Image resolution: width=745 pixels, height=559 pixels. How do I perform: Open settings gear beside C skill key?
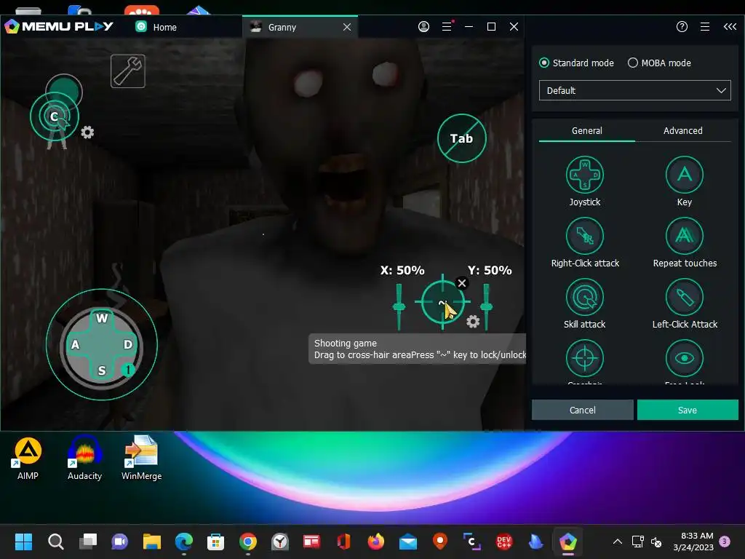point(87,132)
